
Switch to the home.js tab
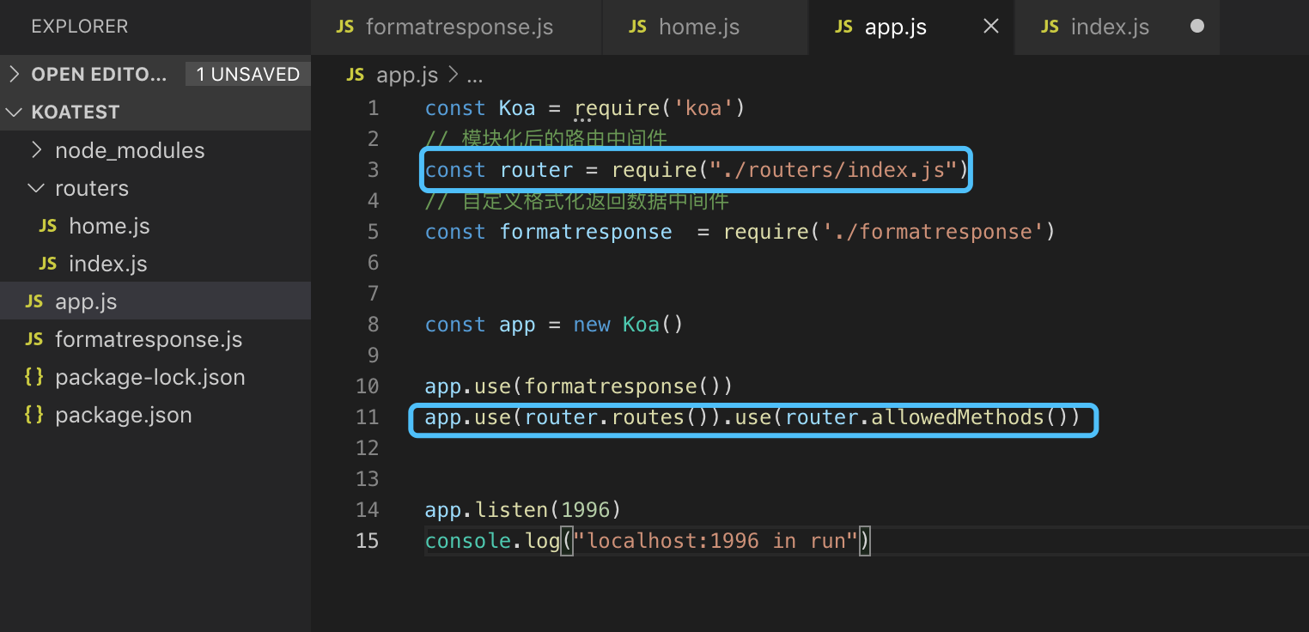coord(697,27)
